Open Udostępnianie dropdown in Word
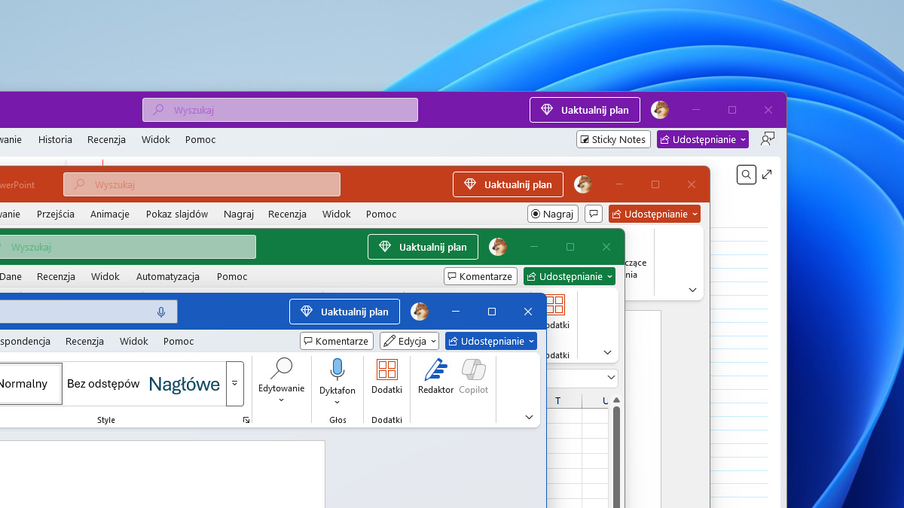The width and height of the screenshot is (904, 508). [491, 341]
